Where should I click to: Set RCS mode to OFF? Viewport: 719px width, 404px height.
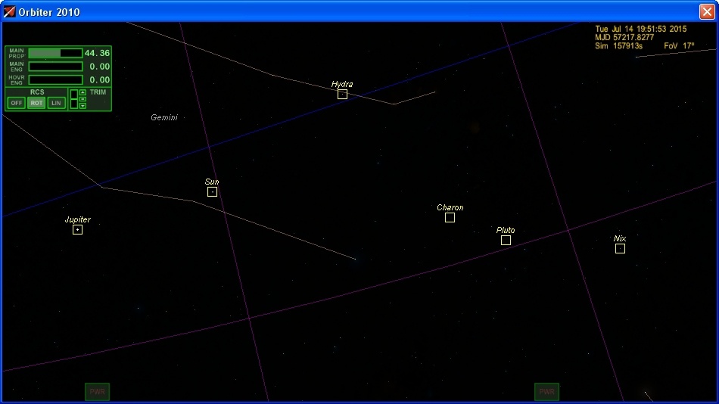[x=17, y=103]
